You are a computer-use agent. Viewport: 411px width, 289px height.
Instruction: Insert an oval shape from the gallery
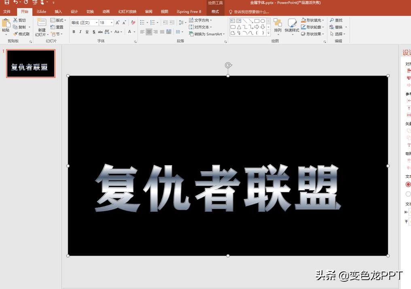tap(263, 21)
